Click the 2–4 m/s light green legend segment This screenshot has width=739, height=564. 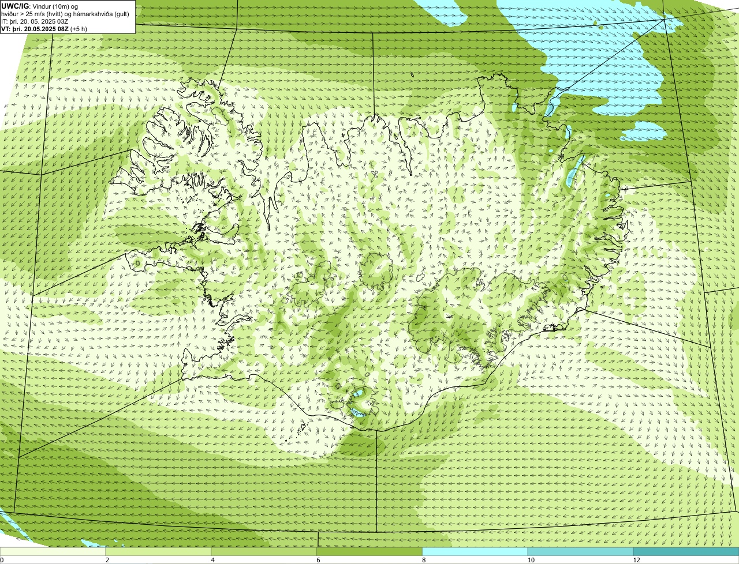(159, 551)
